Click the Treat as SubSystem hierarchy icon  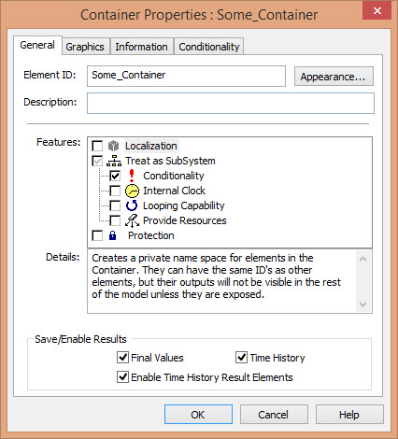(114, 161)
